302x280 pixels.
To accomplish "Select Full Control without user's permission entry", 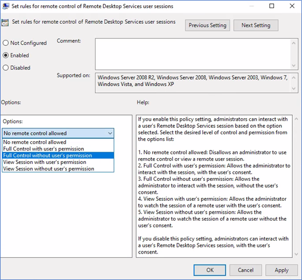I will (58, 155).
